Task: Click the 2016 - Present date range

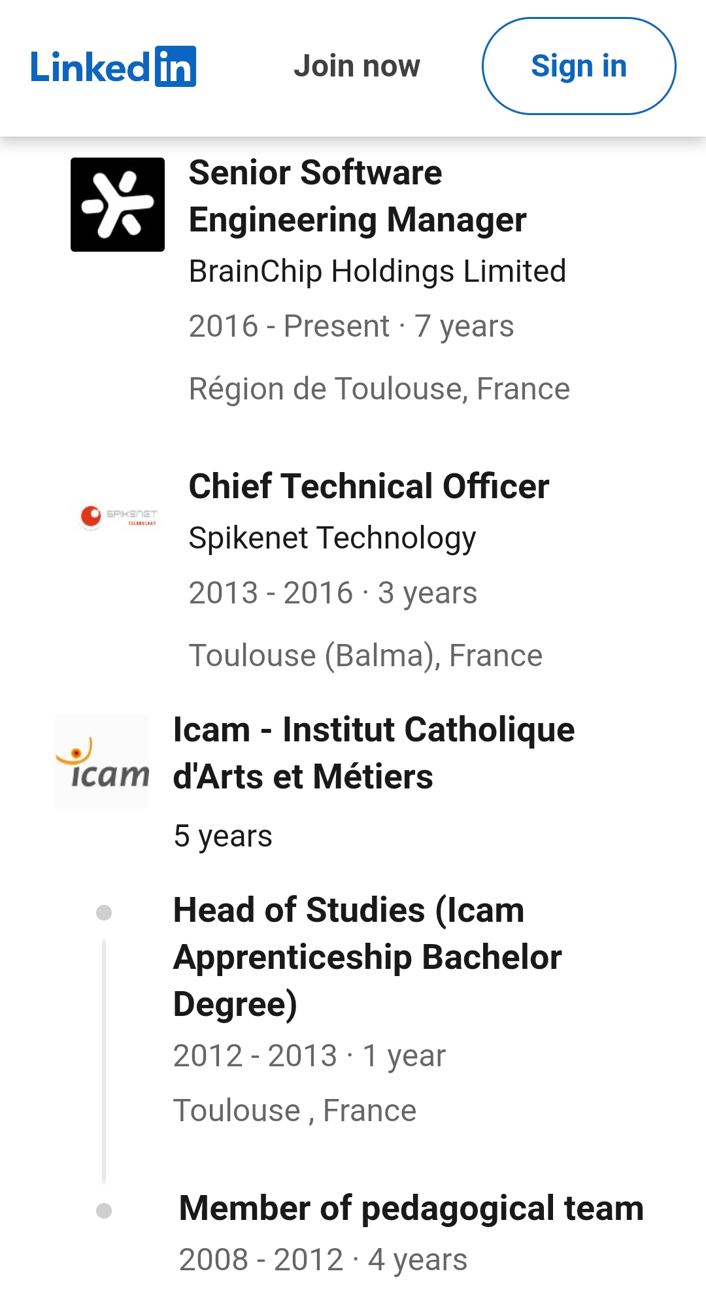Action: click(x=289, y=326)
